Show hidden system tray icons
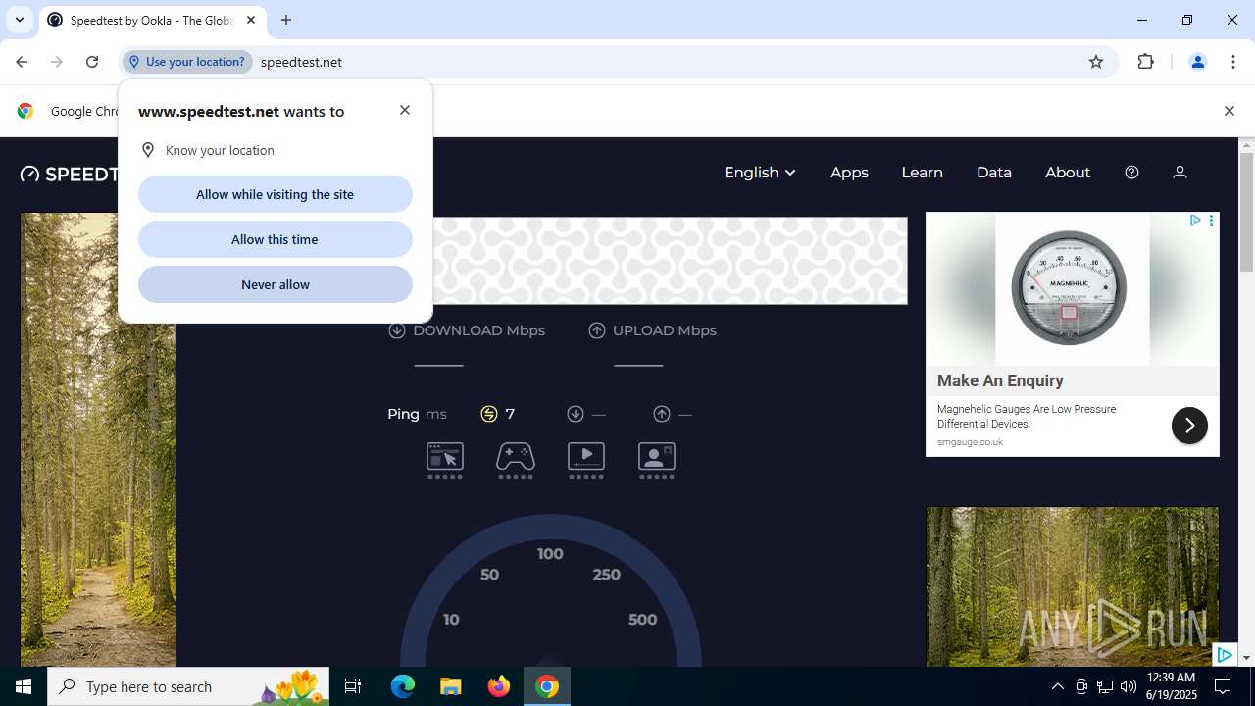 tap(1057, 686)
